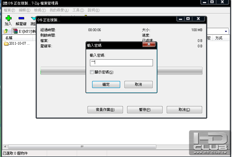Select the 2011-10-07 folder name in the list
Viewport: 233px width, 157px height.
tap(19, 43)
